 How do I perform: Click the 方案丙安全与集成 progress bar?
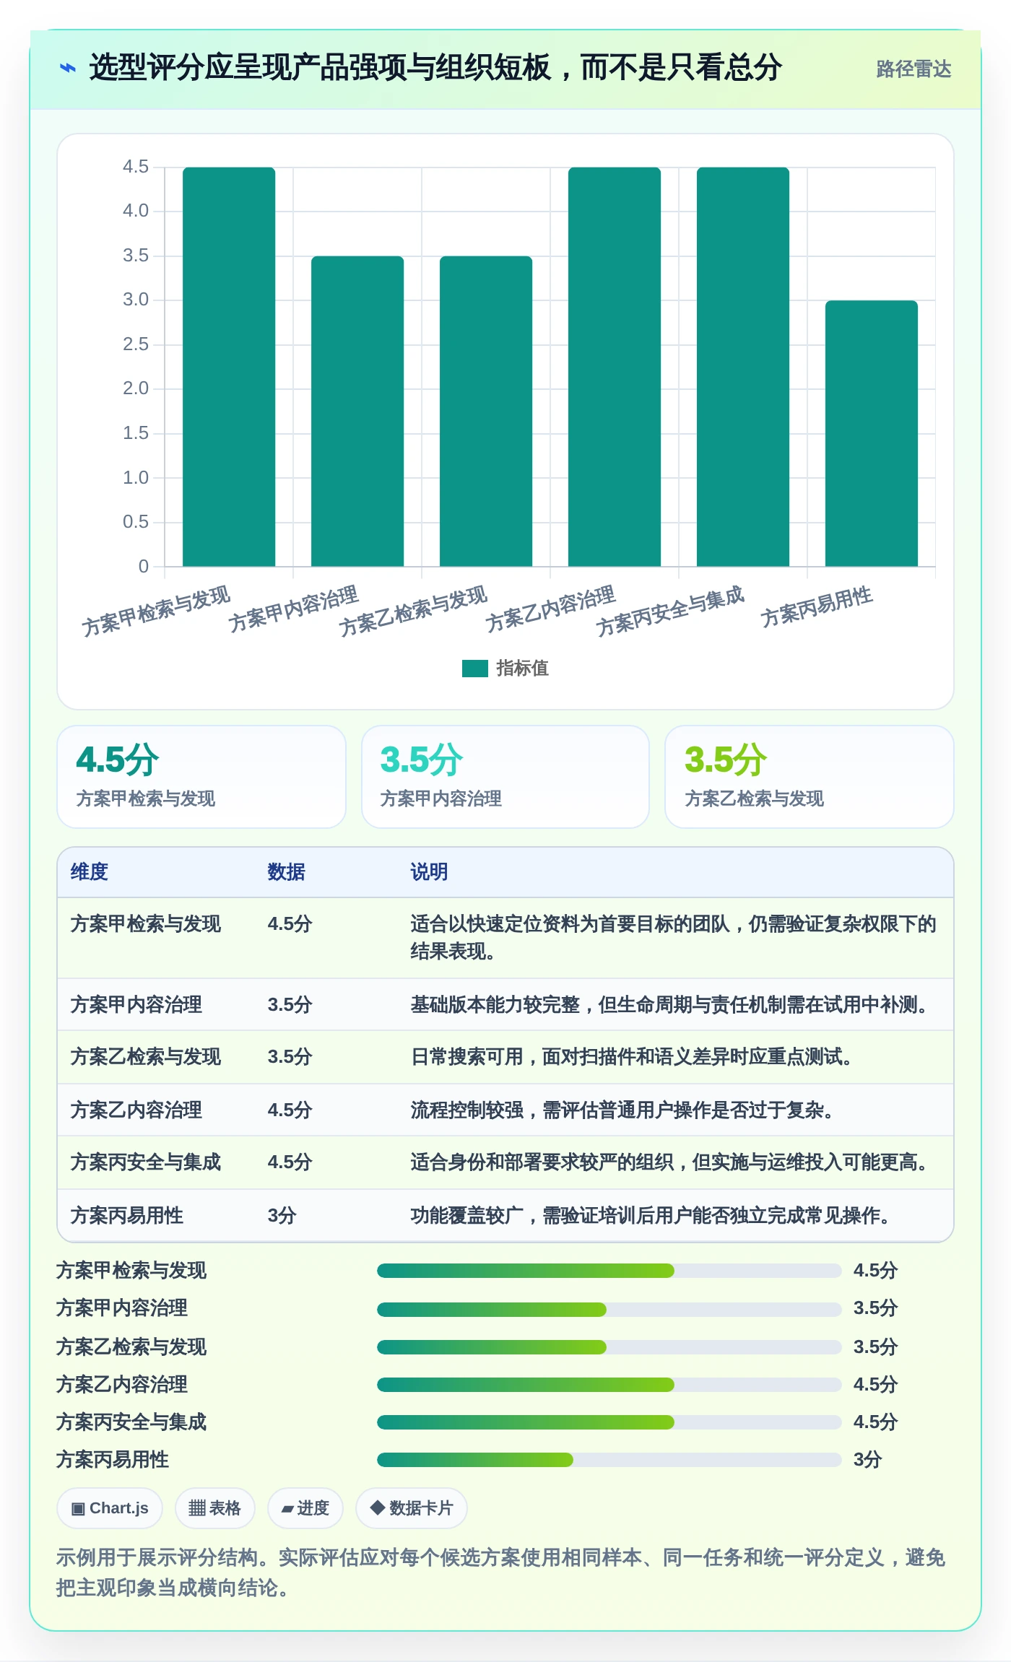tap(609, 1422)
